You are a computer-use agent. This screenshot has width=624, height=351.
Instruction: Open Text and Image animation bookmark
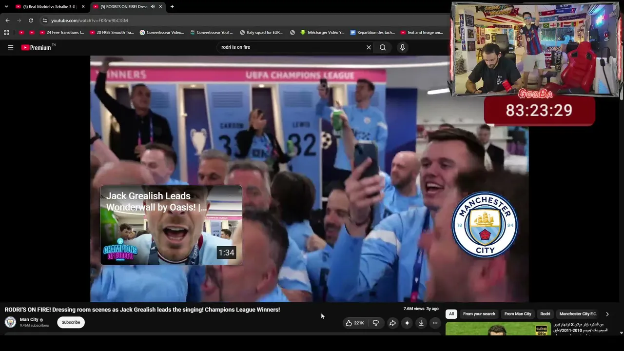tap(422, 33)
